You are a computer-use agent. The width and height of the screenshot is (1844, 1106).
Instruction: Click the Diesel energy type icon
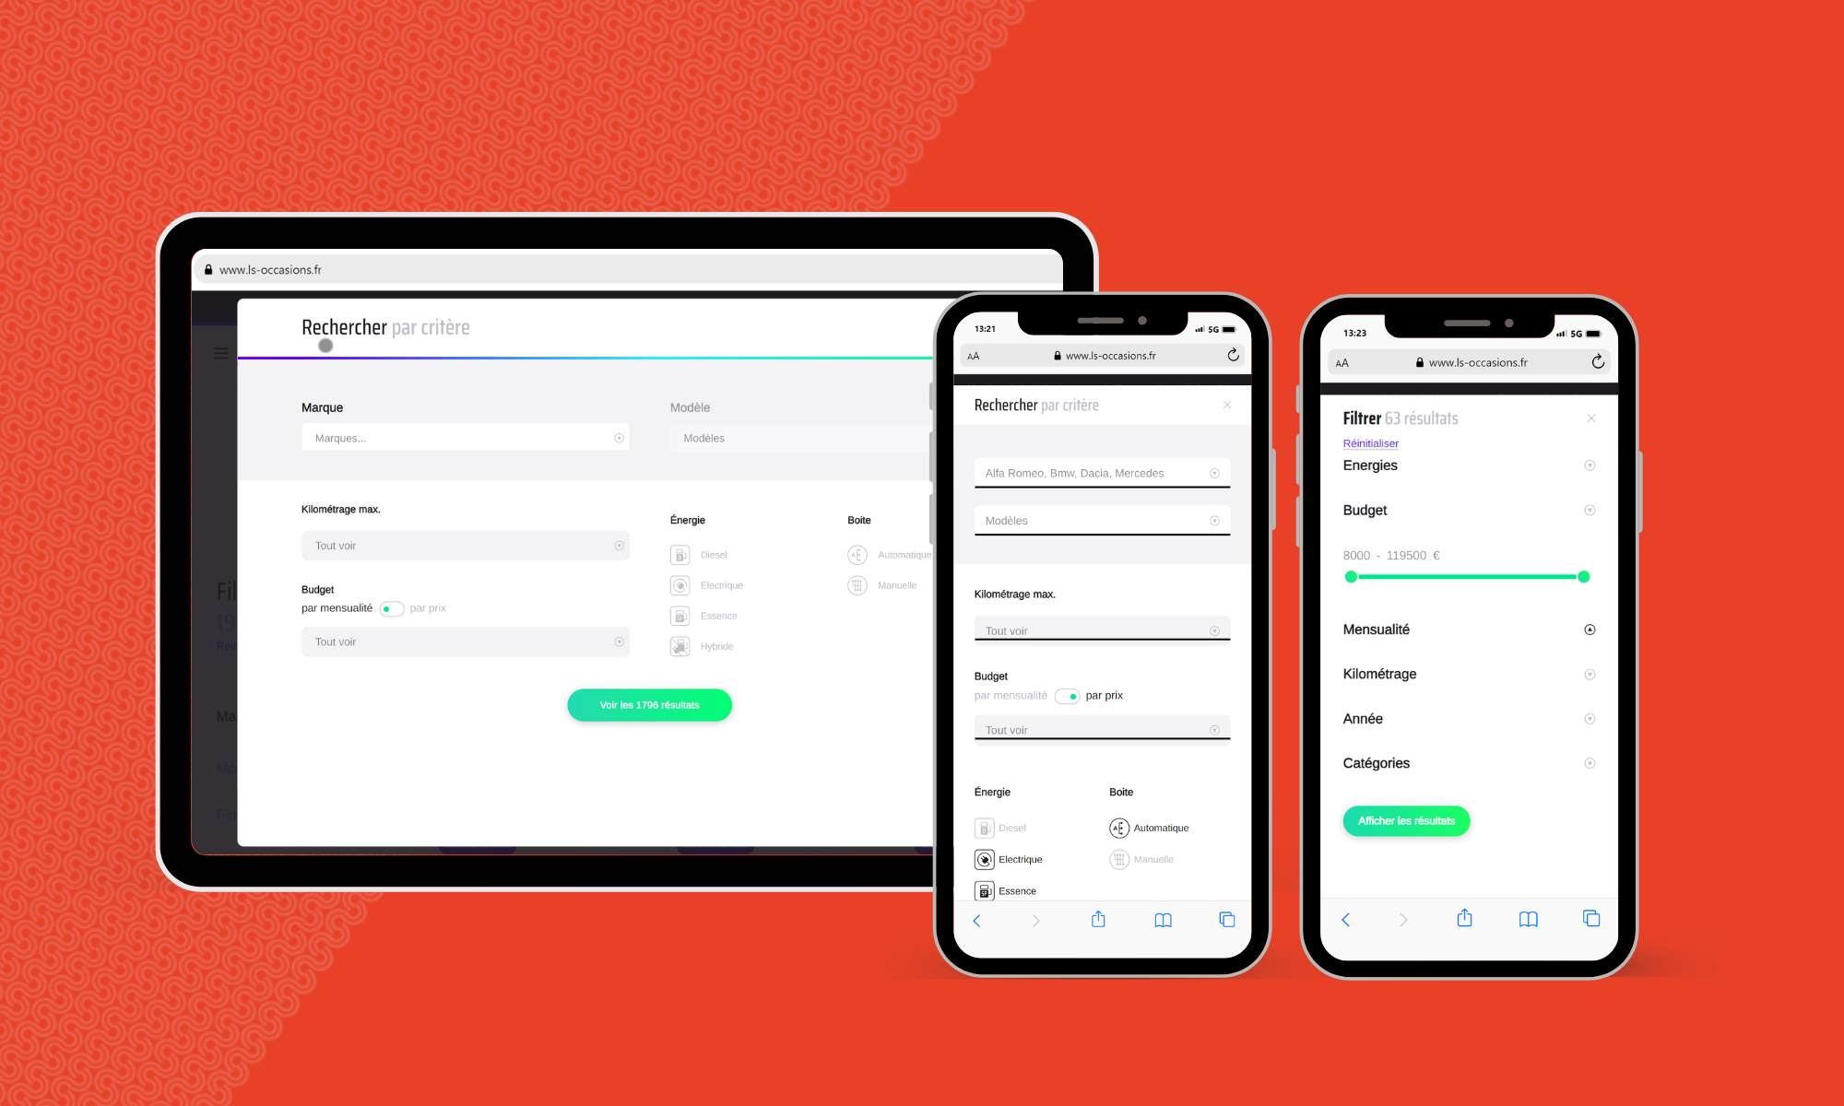tap(680, 554)
